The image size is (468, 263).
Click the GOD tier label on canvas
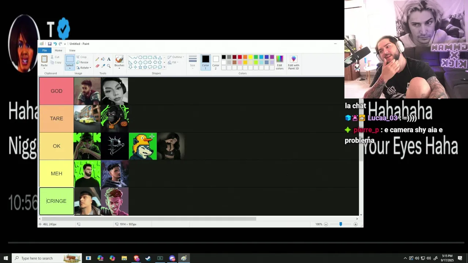[x=56, y=91]
